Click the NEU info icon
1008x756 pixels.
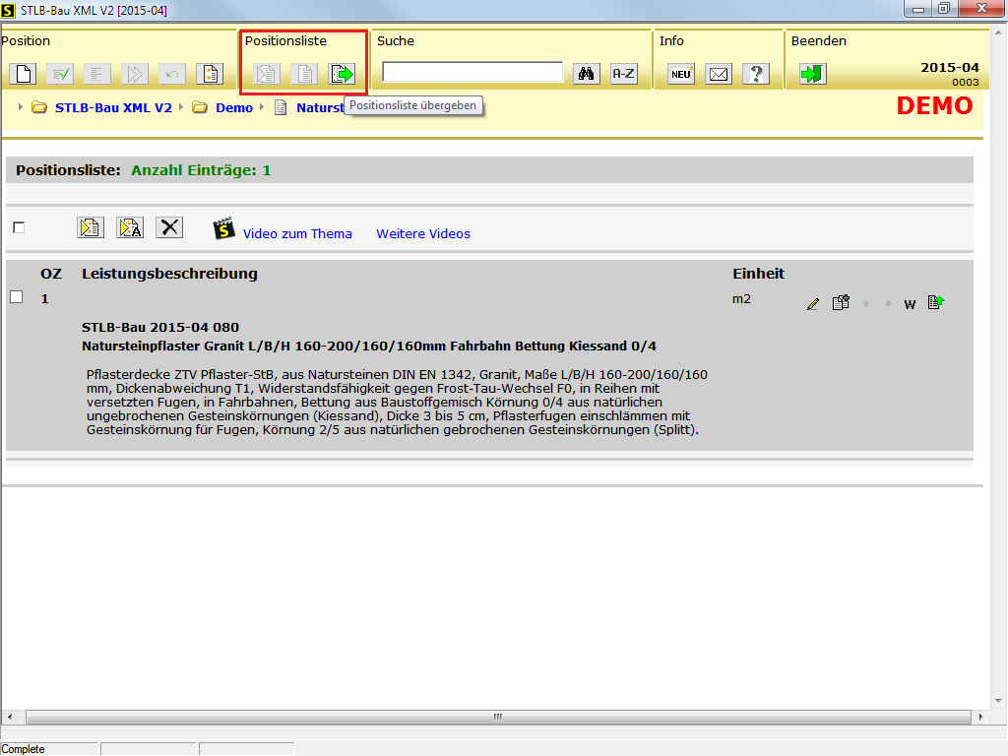681,74
